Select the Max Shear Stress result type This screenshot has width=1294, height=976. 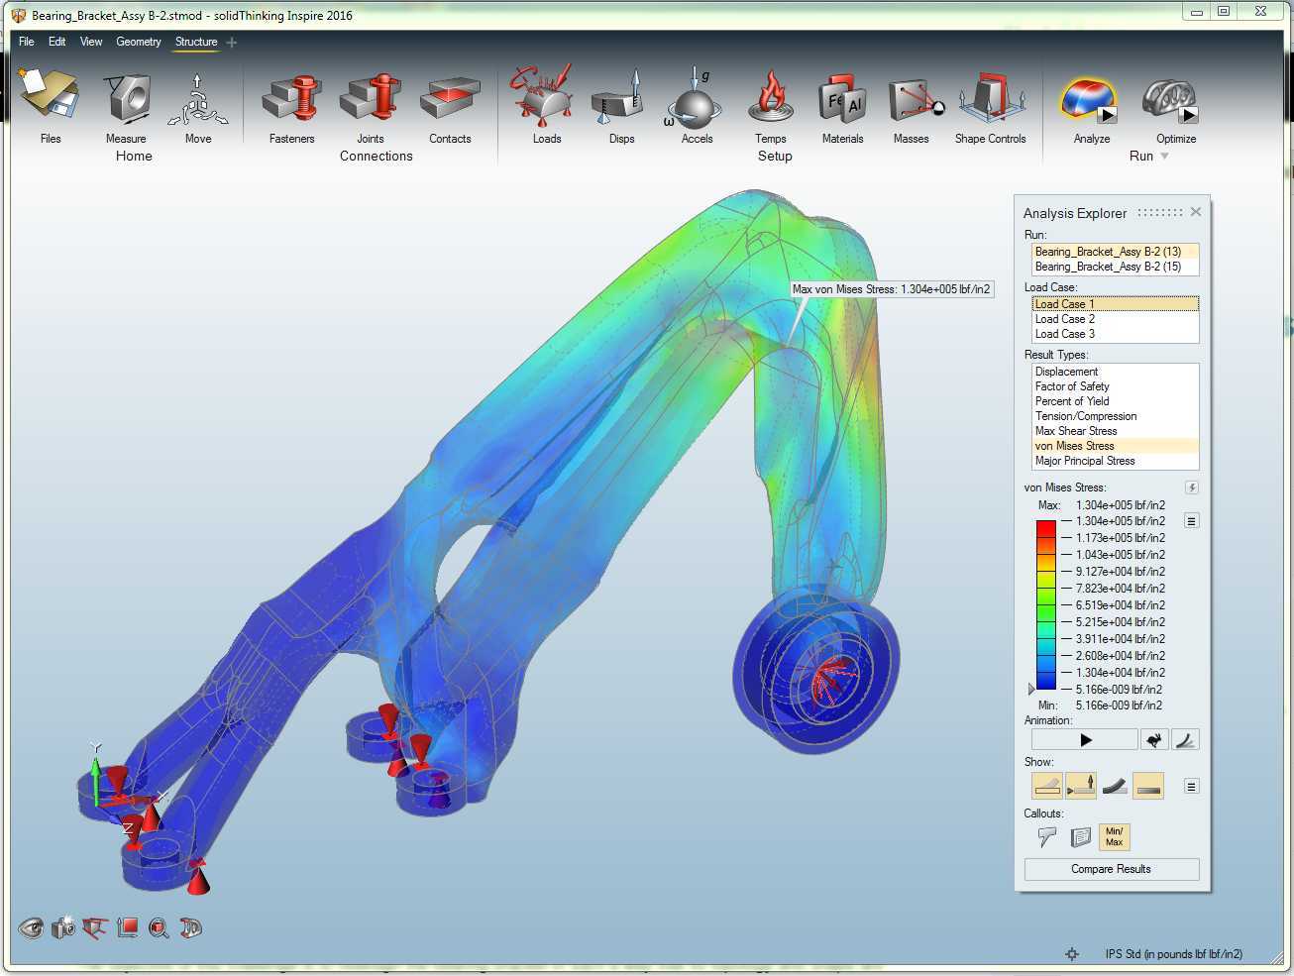pyautogui.click(x=1115, y=431)
